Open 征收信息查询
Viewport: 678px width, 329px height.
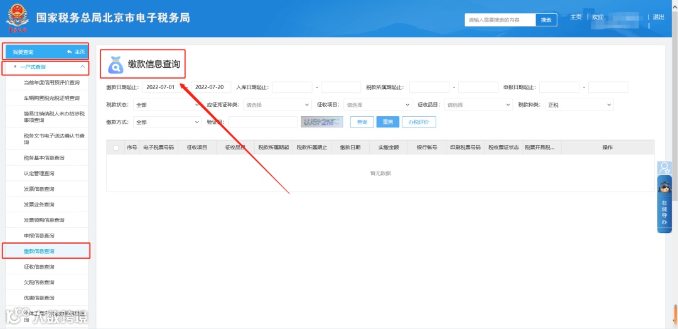click(x=46, y=267)
